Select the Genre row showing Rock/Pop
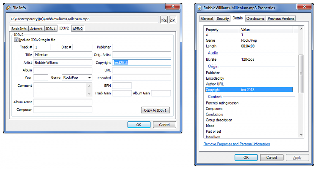The height and width of the screenshot is (169, 317). tap(249, 40)
